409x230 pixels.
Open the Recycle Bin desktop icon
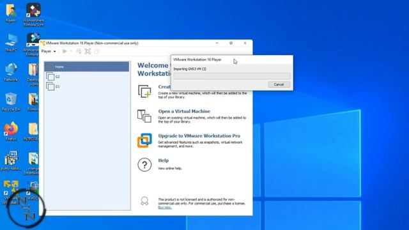click(x=11, y=102)
